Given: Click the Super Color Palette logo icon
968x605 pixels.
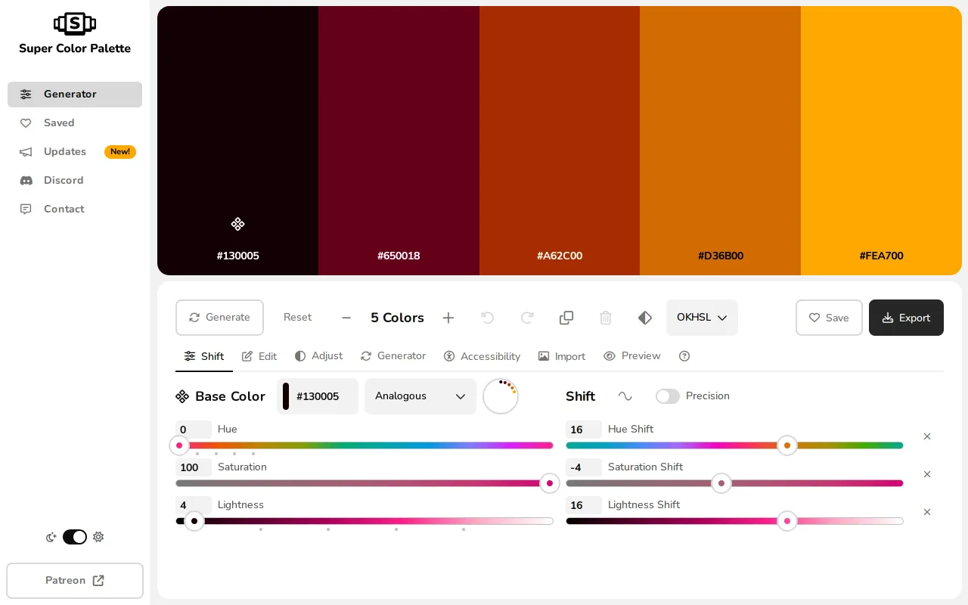Looking at the screenshot, I should [75, 23].
